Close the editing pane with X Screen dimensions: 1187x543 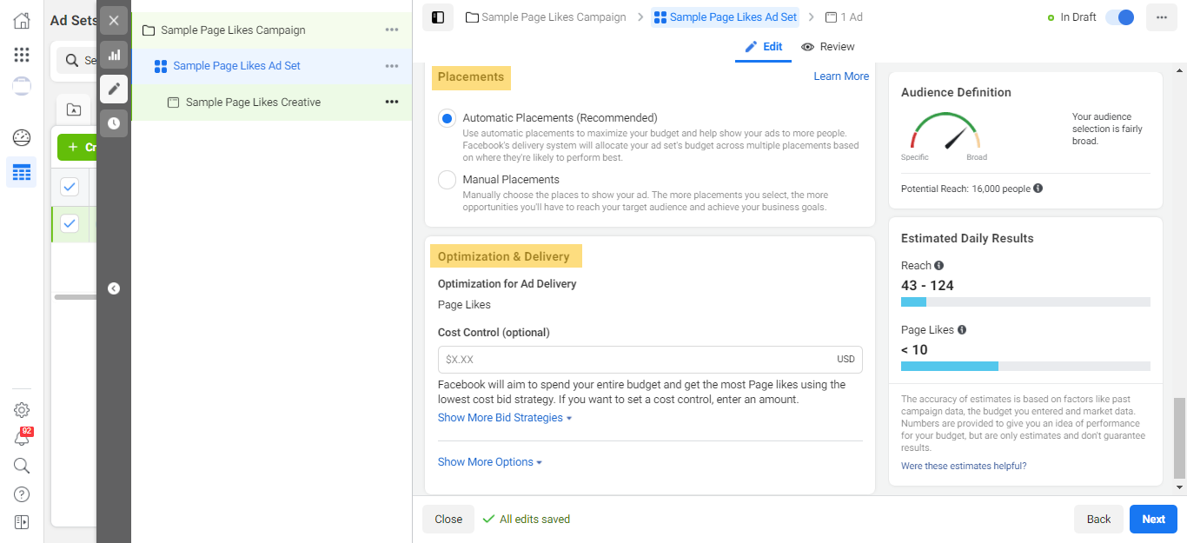pyautogui.click(x=114, y=21)
